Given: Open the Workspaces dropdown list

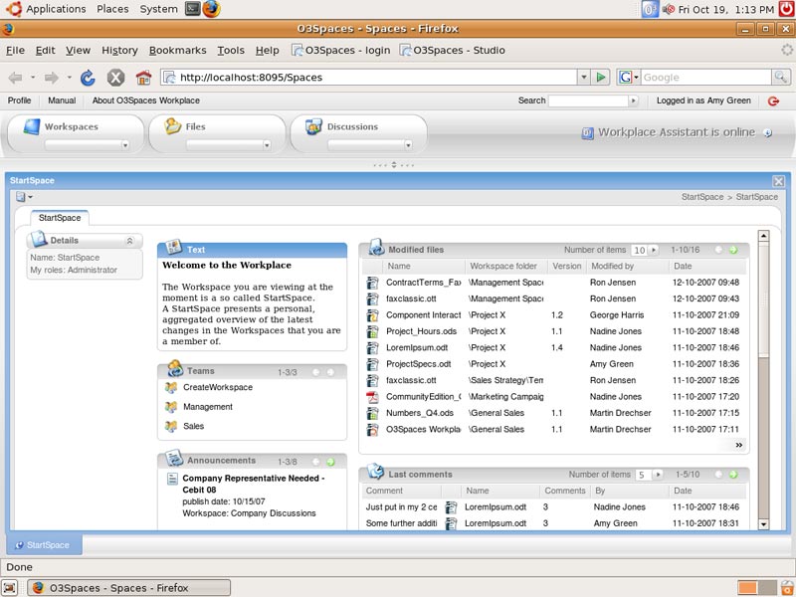Looking at the screenshot, I should click(x=125, y=145).
